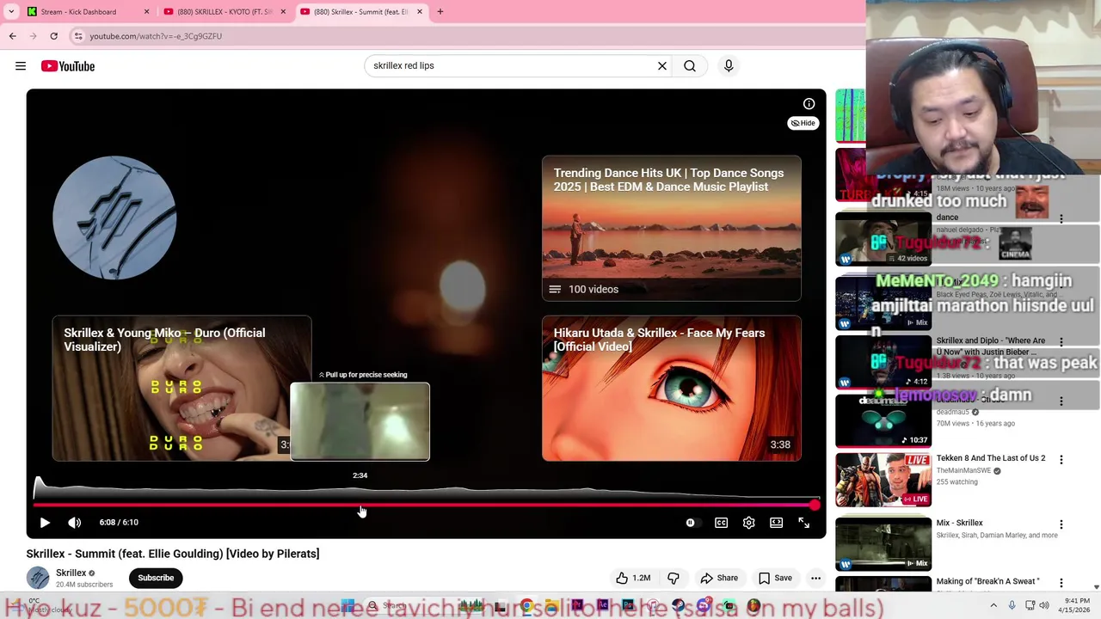Subscribe to the Skrillex channel

[x=156, y=578]
